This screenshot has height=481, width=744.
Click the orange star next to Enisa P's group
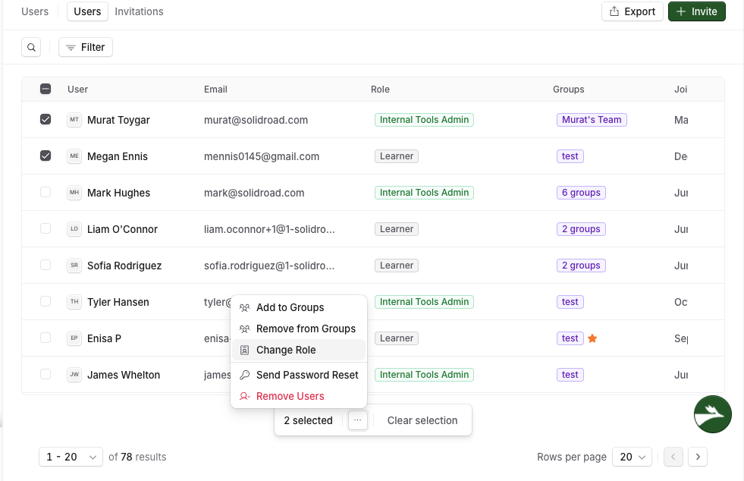(592, 338)
